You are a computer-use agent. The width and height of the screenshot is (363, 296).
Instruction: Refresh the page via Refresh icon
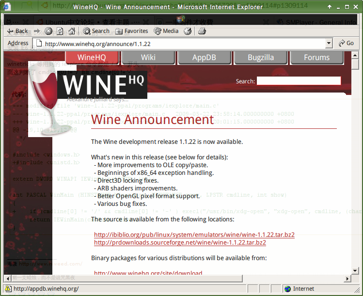60,31
